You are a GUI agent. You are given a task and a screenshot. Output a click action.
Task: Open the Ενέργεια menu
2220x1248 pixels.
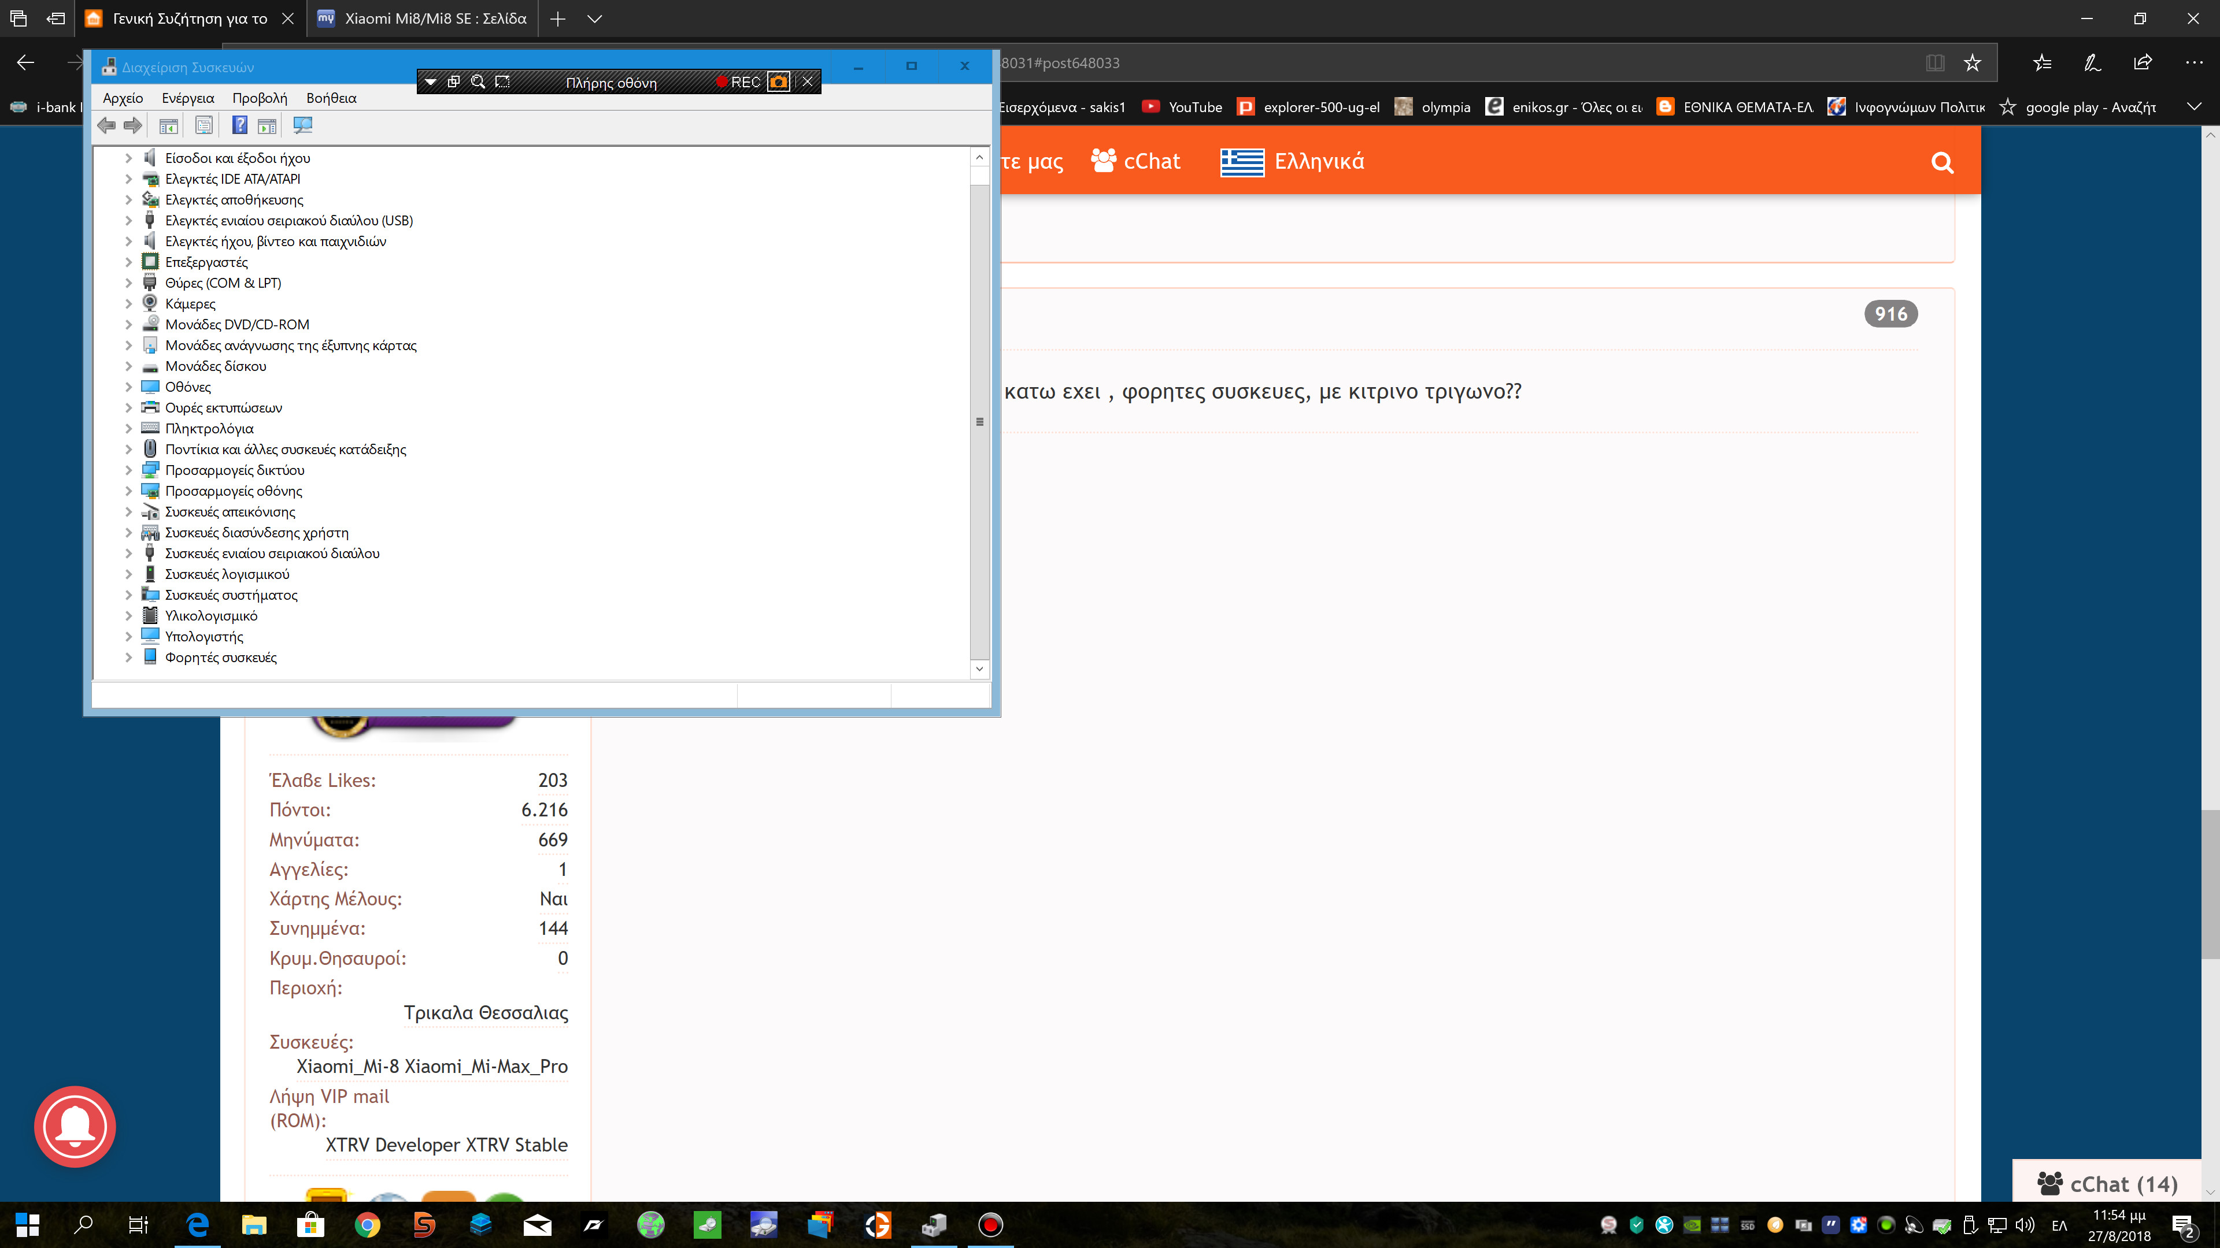tap(188, 98)
